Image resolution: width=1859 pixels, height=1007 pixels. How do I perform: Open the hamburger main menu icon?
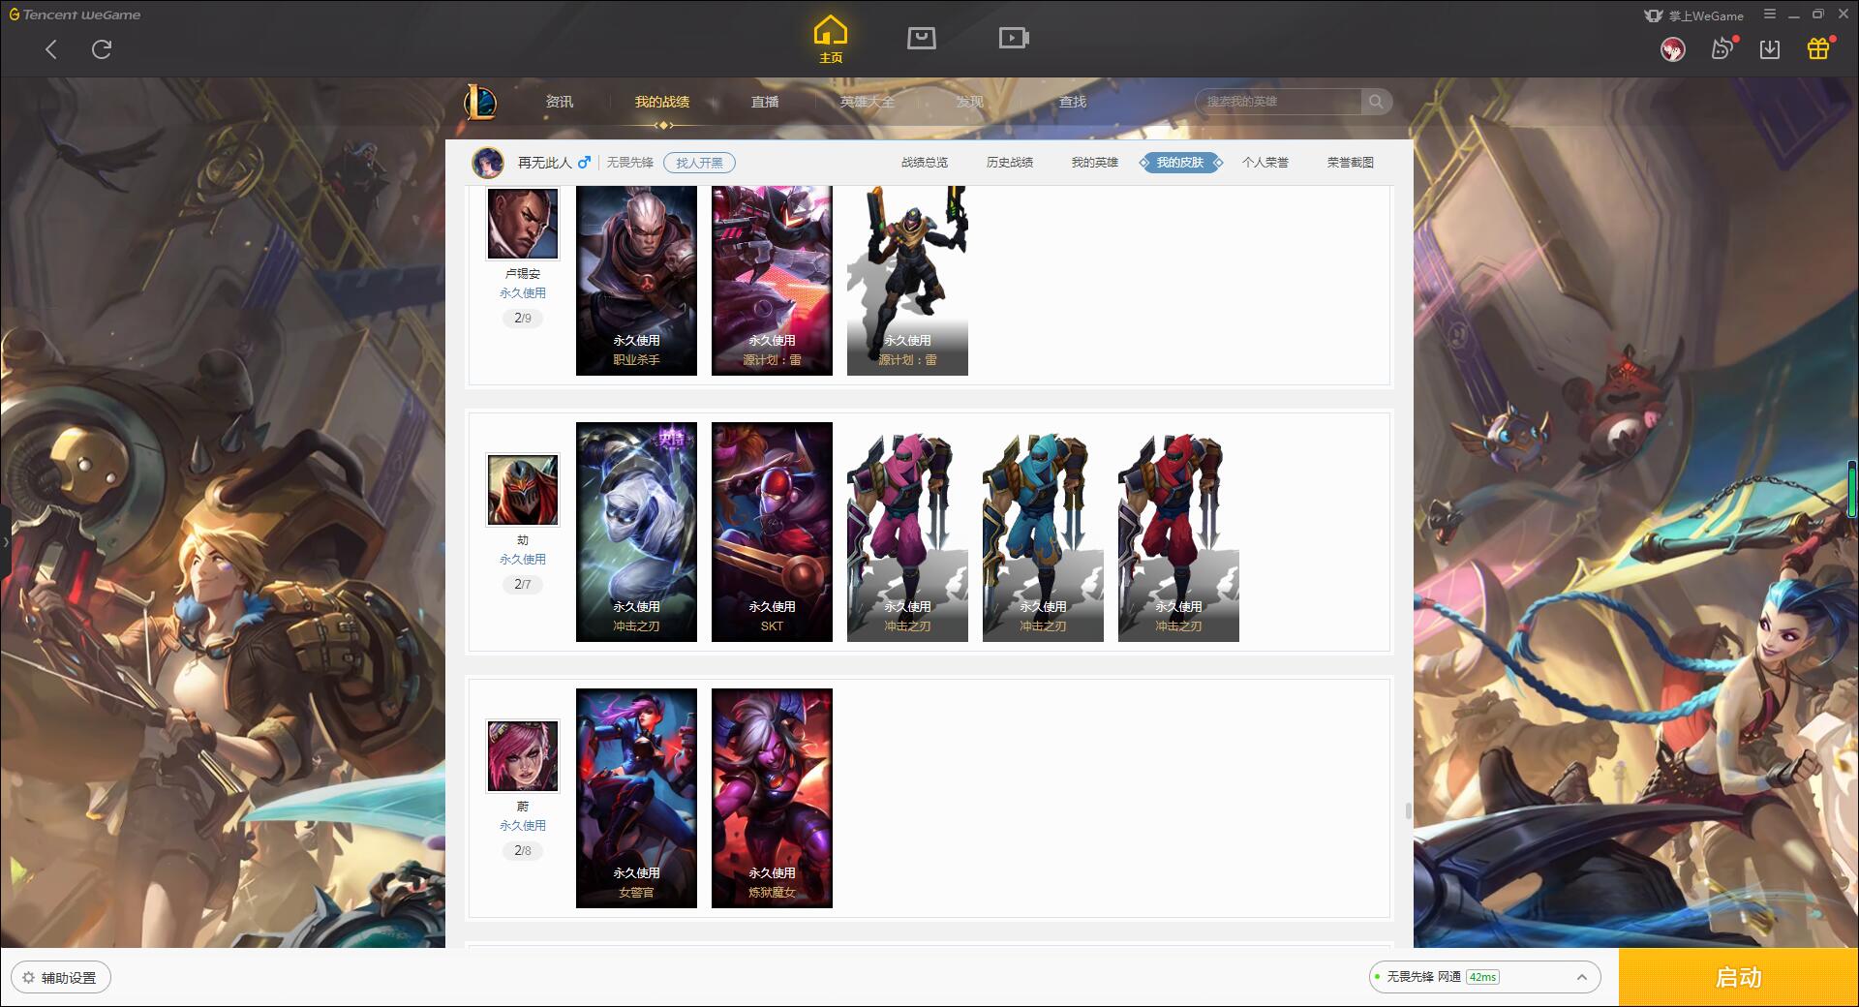(x=1770, y=15)
